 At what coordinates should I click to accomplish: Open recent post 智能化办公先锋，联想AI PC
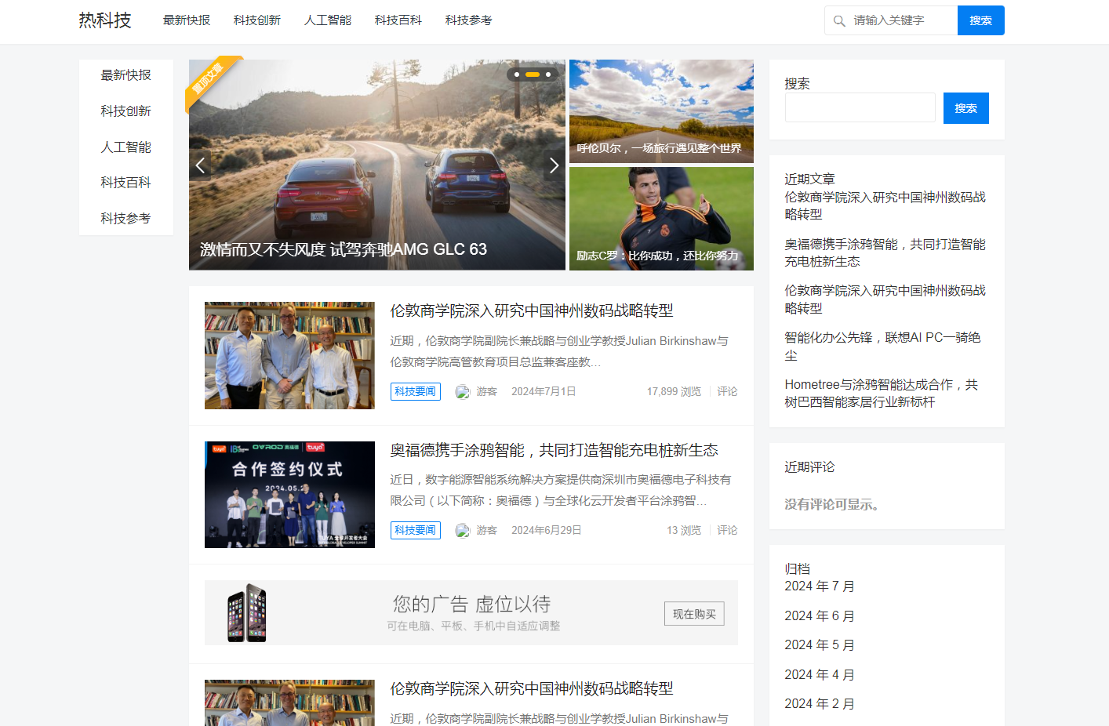point(882,346)
